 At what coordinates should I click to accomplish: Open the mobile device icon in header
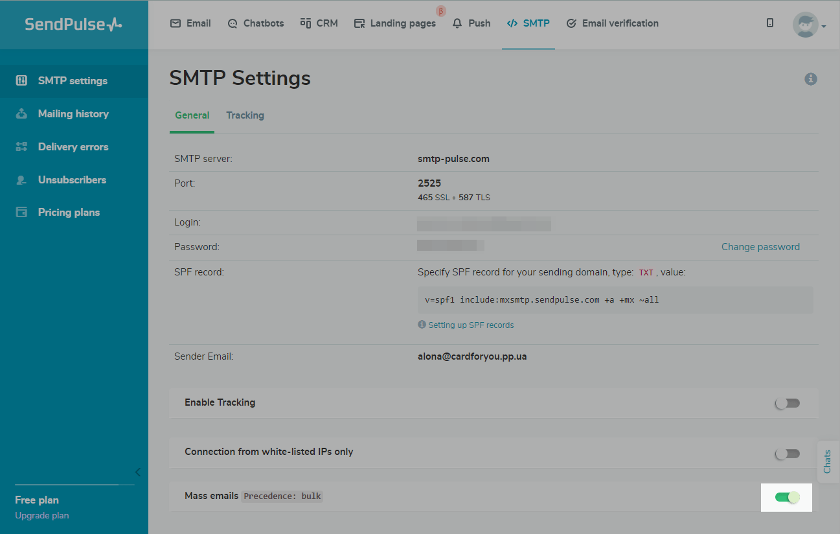[x=770, y=23]
